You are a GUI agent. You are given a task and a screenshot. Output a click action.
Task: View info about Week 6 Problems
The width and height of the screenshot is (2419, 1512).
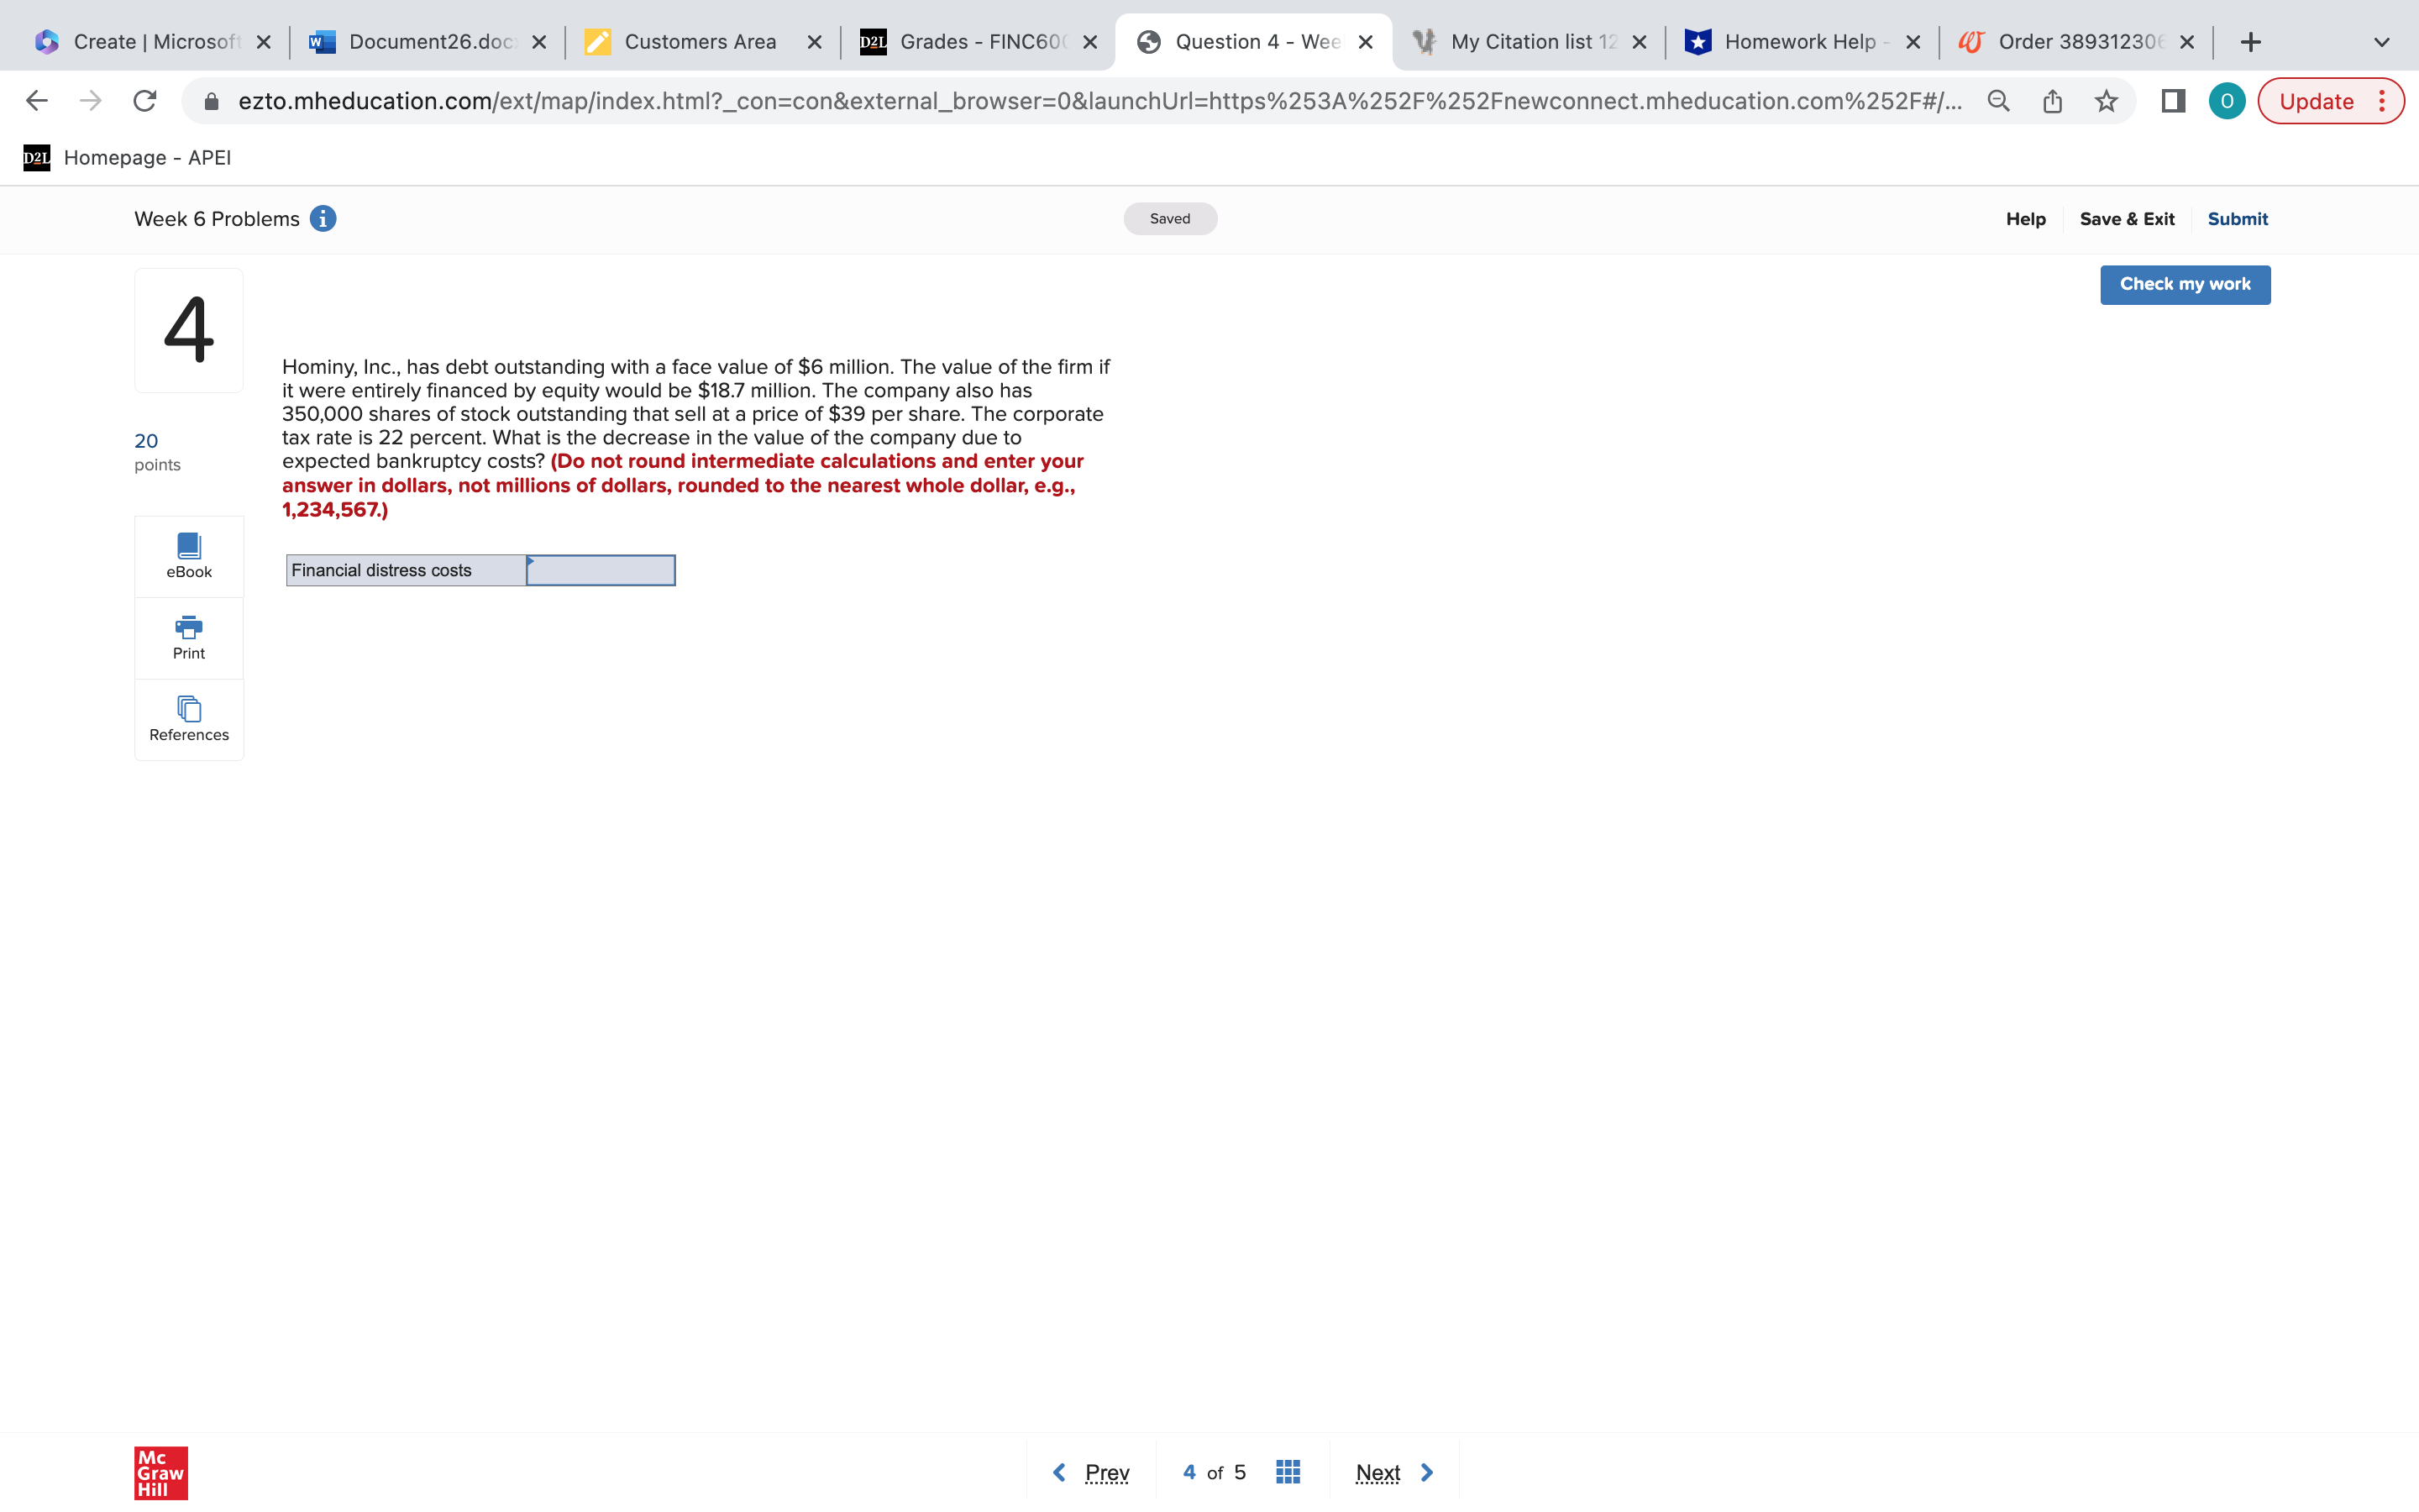tap(323, 218)
